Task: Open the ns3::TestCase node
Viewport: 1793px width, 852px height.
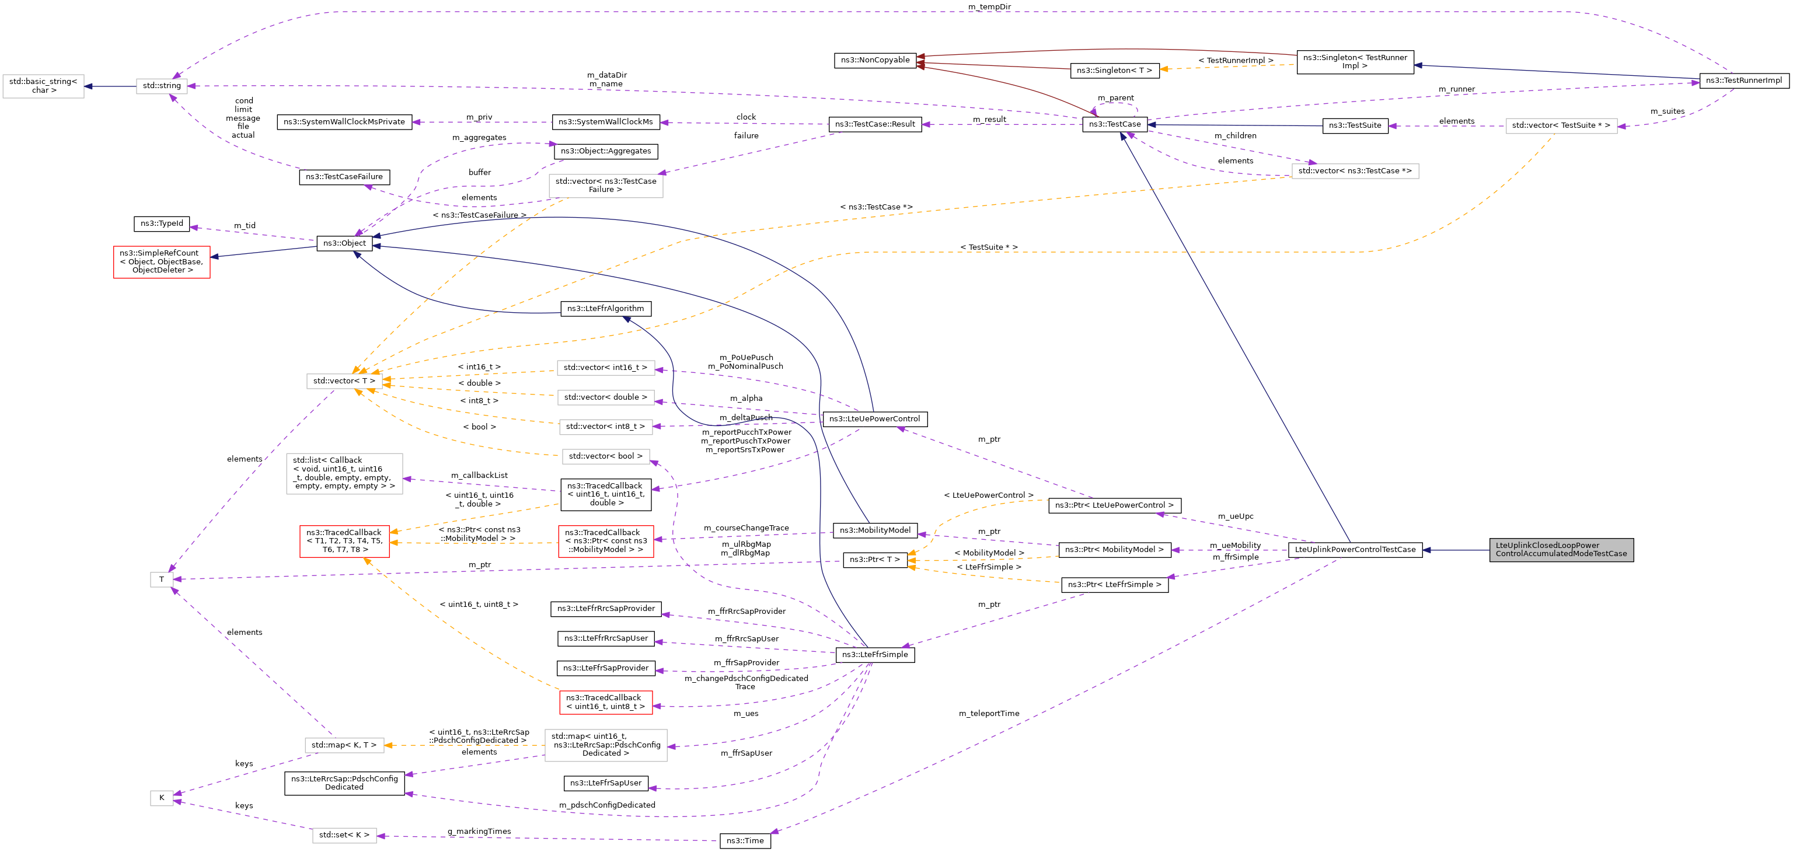Action: coord(1114,125)
